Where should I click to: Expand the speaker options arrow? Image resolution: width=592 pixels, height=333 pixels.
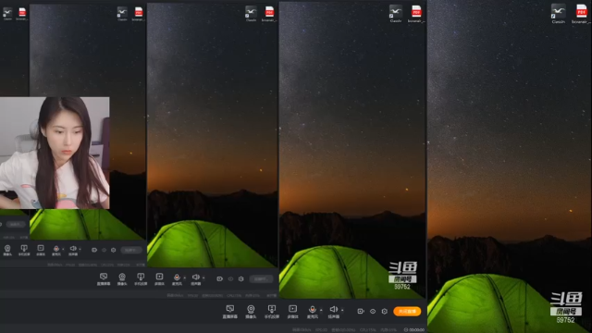[x=342, y=310]
